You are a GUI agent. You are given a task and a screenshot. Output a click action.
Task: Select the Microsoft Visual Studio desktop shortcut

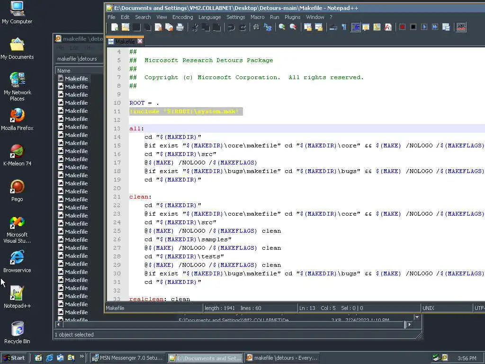pyautogui.click(x=17, y=230)
